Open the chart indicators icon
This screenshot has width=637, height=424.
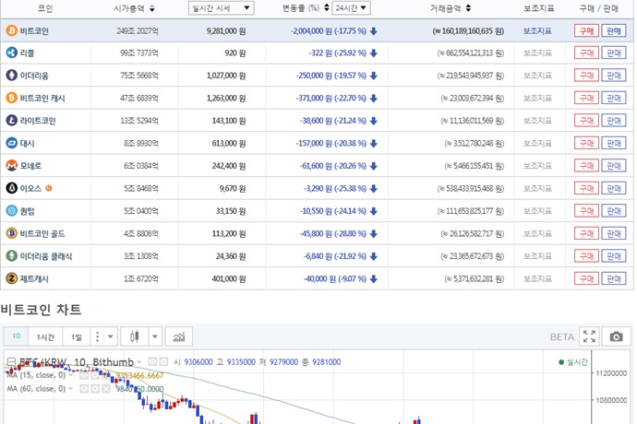tap(179, 336)
